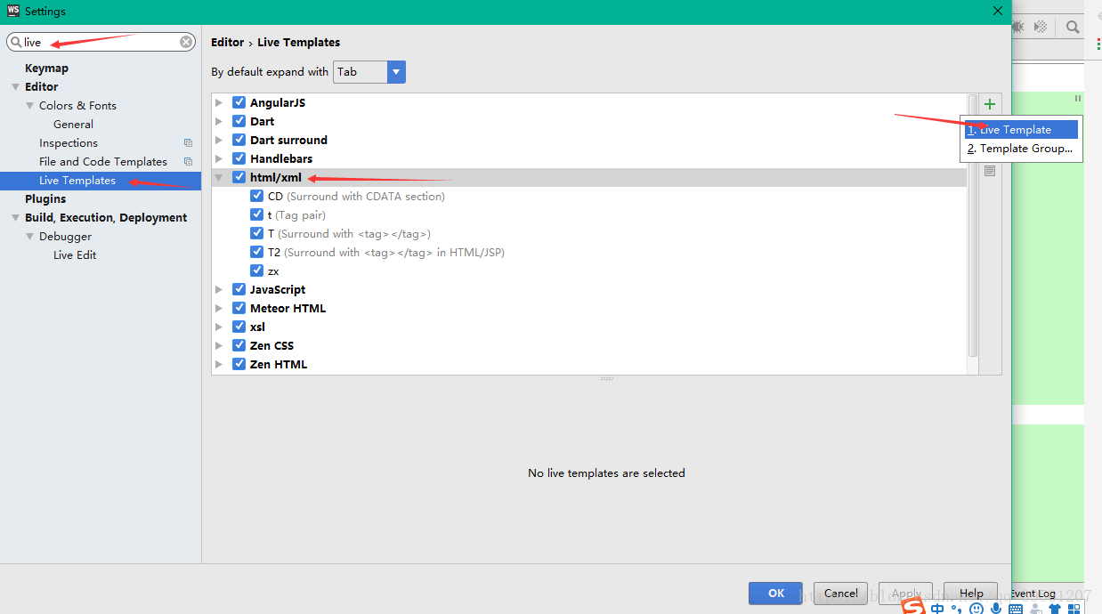Image resolution: width=1102 pixels, height=614 pixels.
Task: Clear the search field with the X icon
Action: tap(186, 42)
